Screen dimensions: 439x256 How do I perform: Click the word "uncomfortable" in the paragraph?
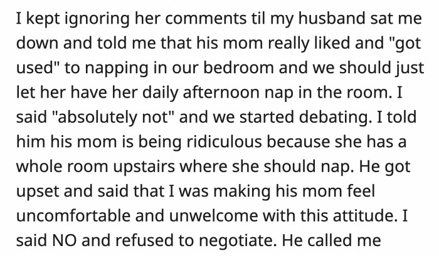tap(73, 216)
